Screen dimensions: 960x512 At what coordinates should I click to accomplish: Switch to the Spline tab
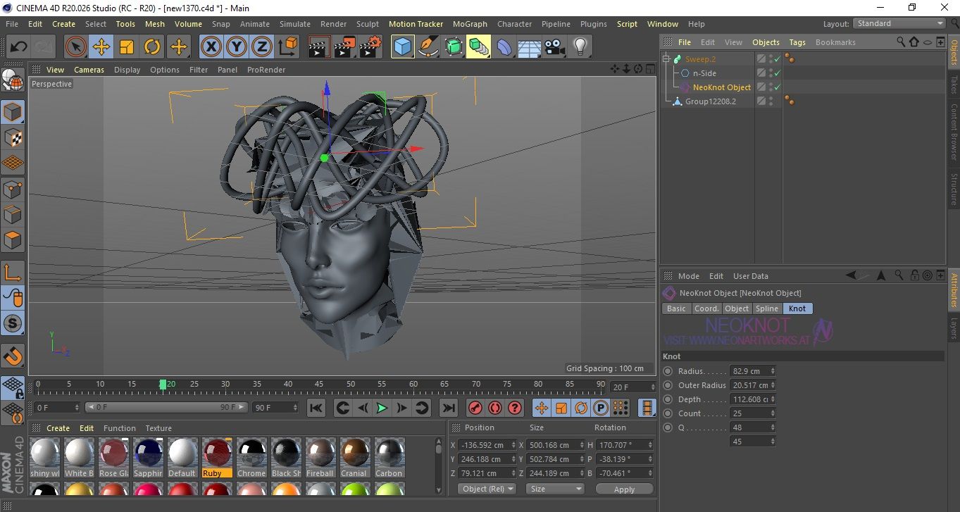coord(767,308)
